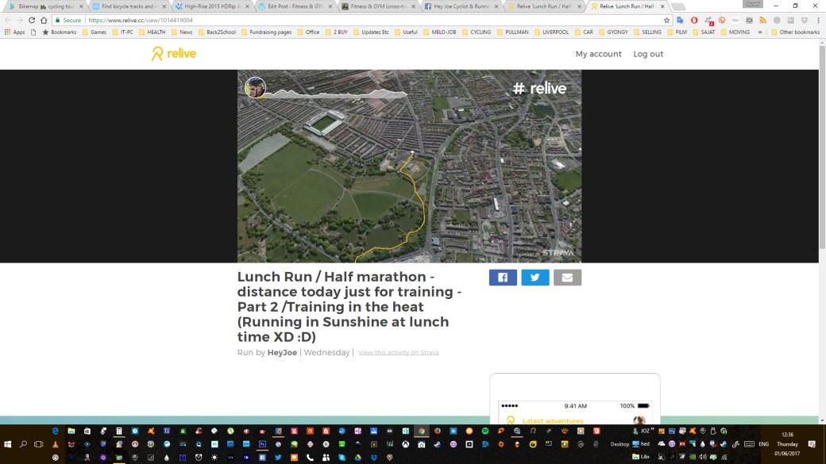Click the Log out link
826x464 pixels.
point(648,54)
